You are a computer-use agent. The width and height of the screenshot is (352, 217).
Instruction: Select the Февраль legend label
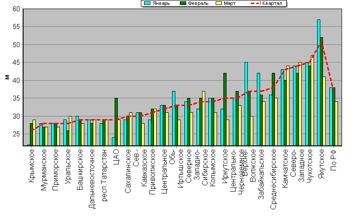click(198, 3)
